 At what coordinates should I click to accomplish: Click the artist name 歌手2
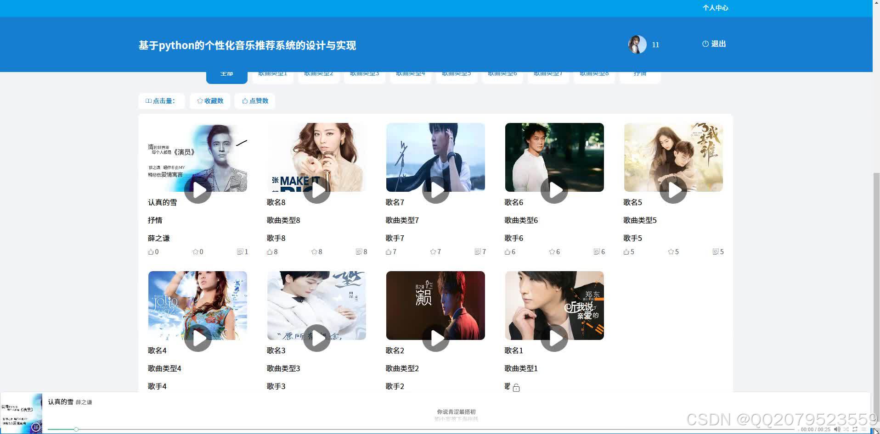click(x=395, y=386)
